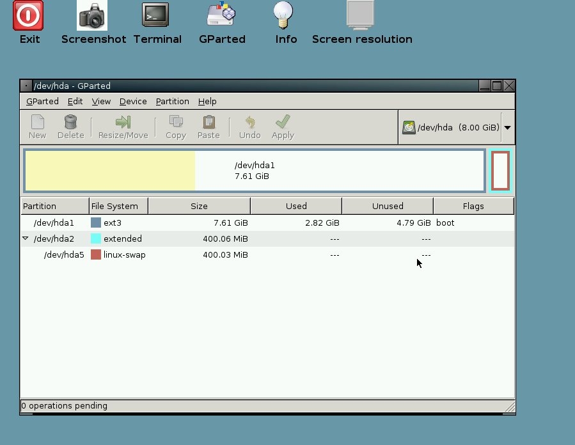Click the 'boot' flag cell
The height and width of the screenshot is (445, 575).
pyautogui.click(x=445, y=223)
